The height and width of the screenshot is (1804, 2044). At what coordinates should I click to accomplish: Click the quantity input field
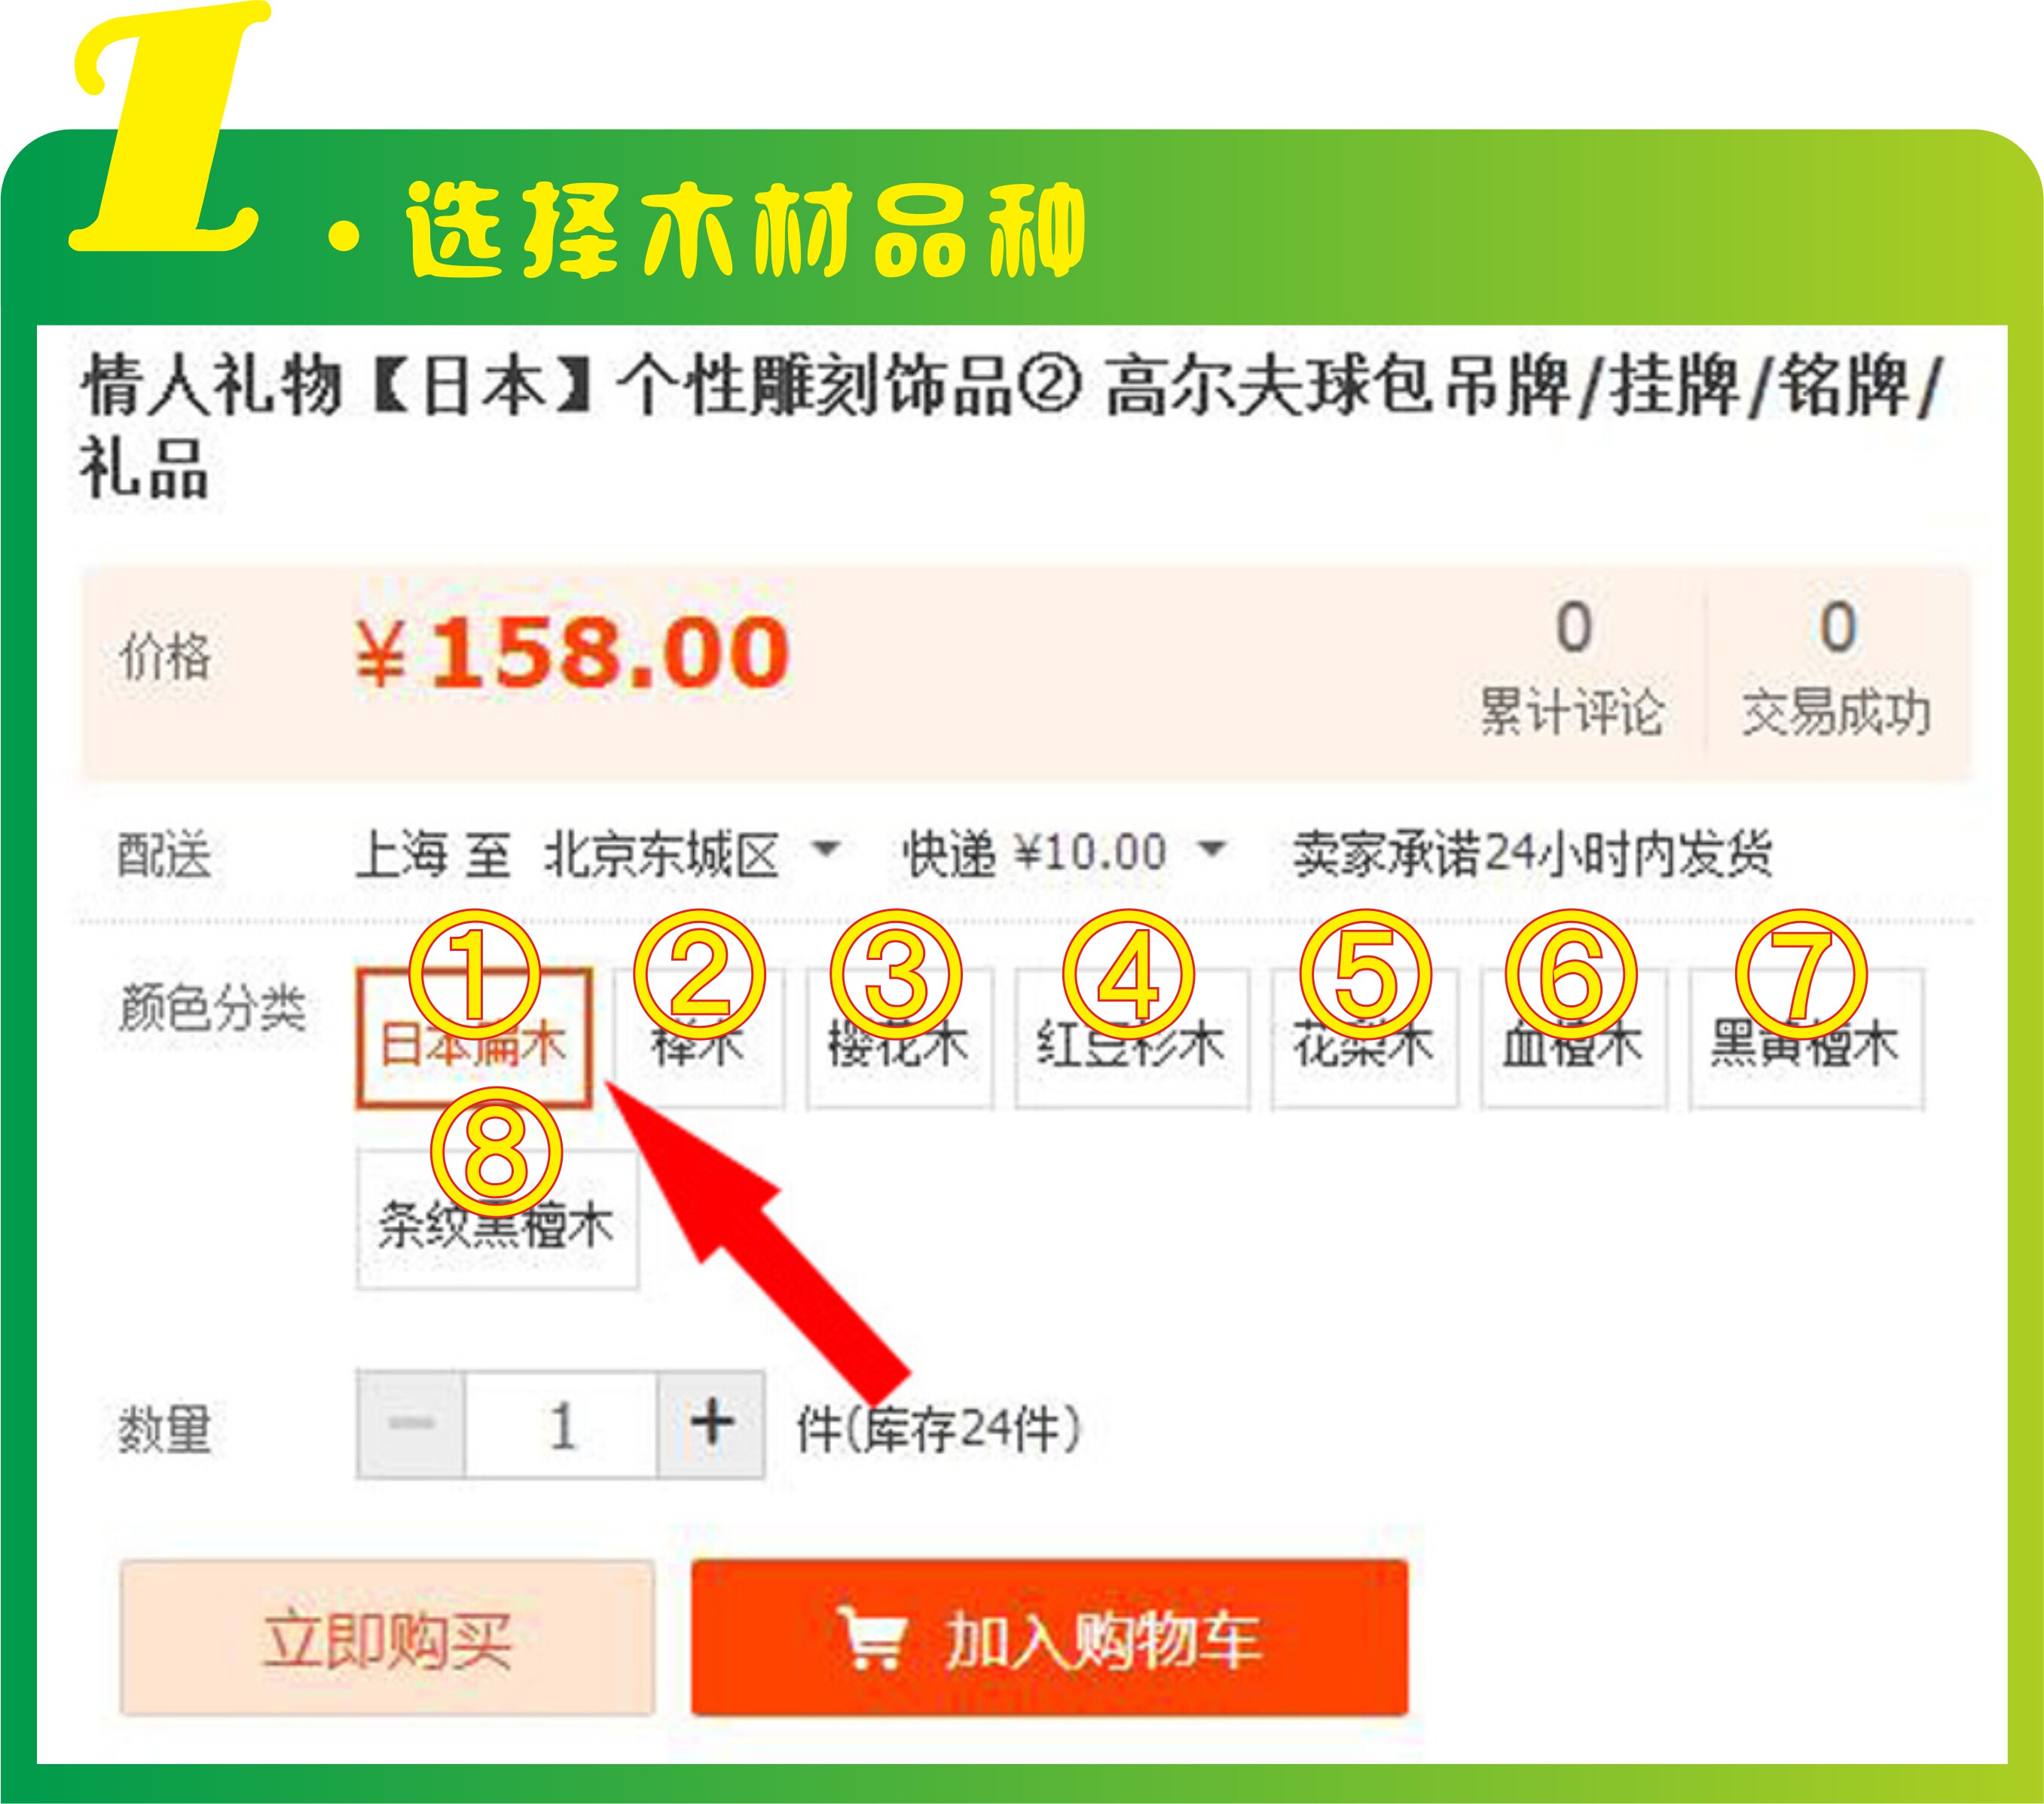[x=561, y=1424]
